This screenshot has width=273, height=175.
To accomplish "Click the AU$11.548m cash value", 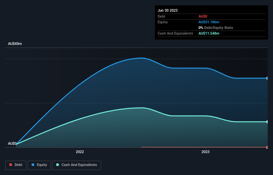I will 209,33.
